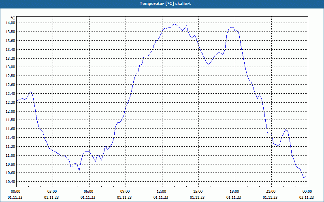Click the 09:00 time axis label
324x202 pixels.
(125, 191)
